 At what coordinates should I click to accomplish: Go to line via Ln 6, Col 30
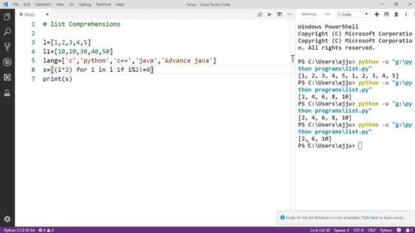[x=320, y=230]
